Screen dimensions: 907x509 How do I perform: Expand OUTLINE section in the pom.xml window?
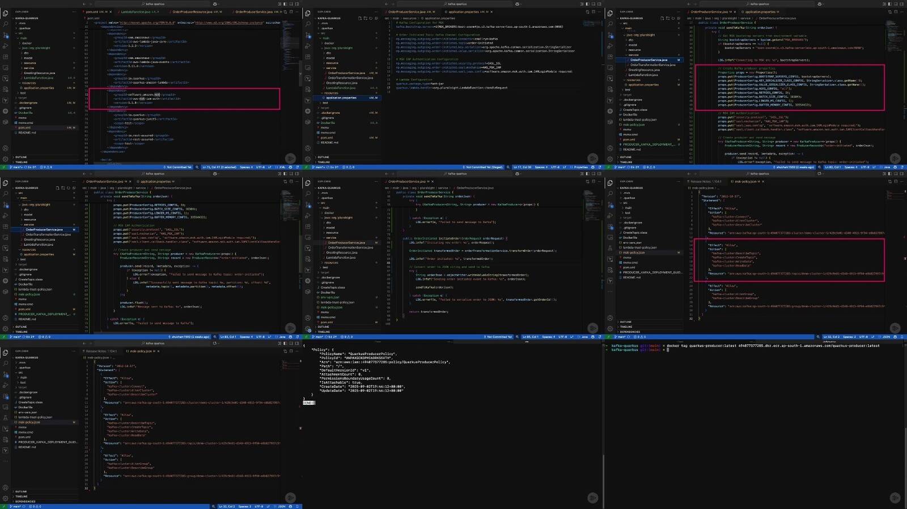pos(21,157)
